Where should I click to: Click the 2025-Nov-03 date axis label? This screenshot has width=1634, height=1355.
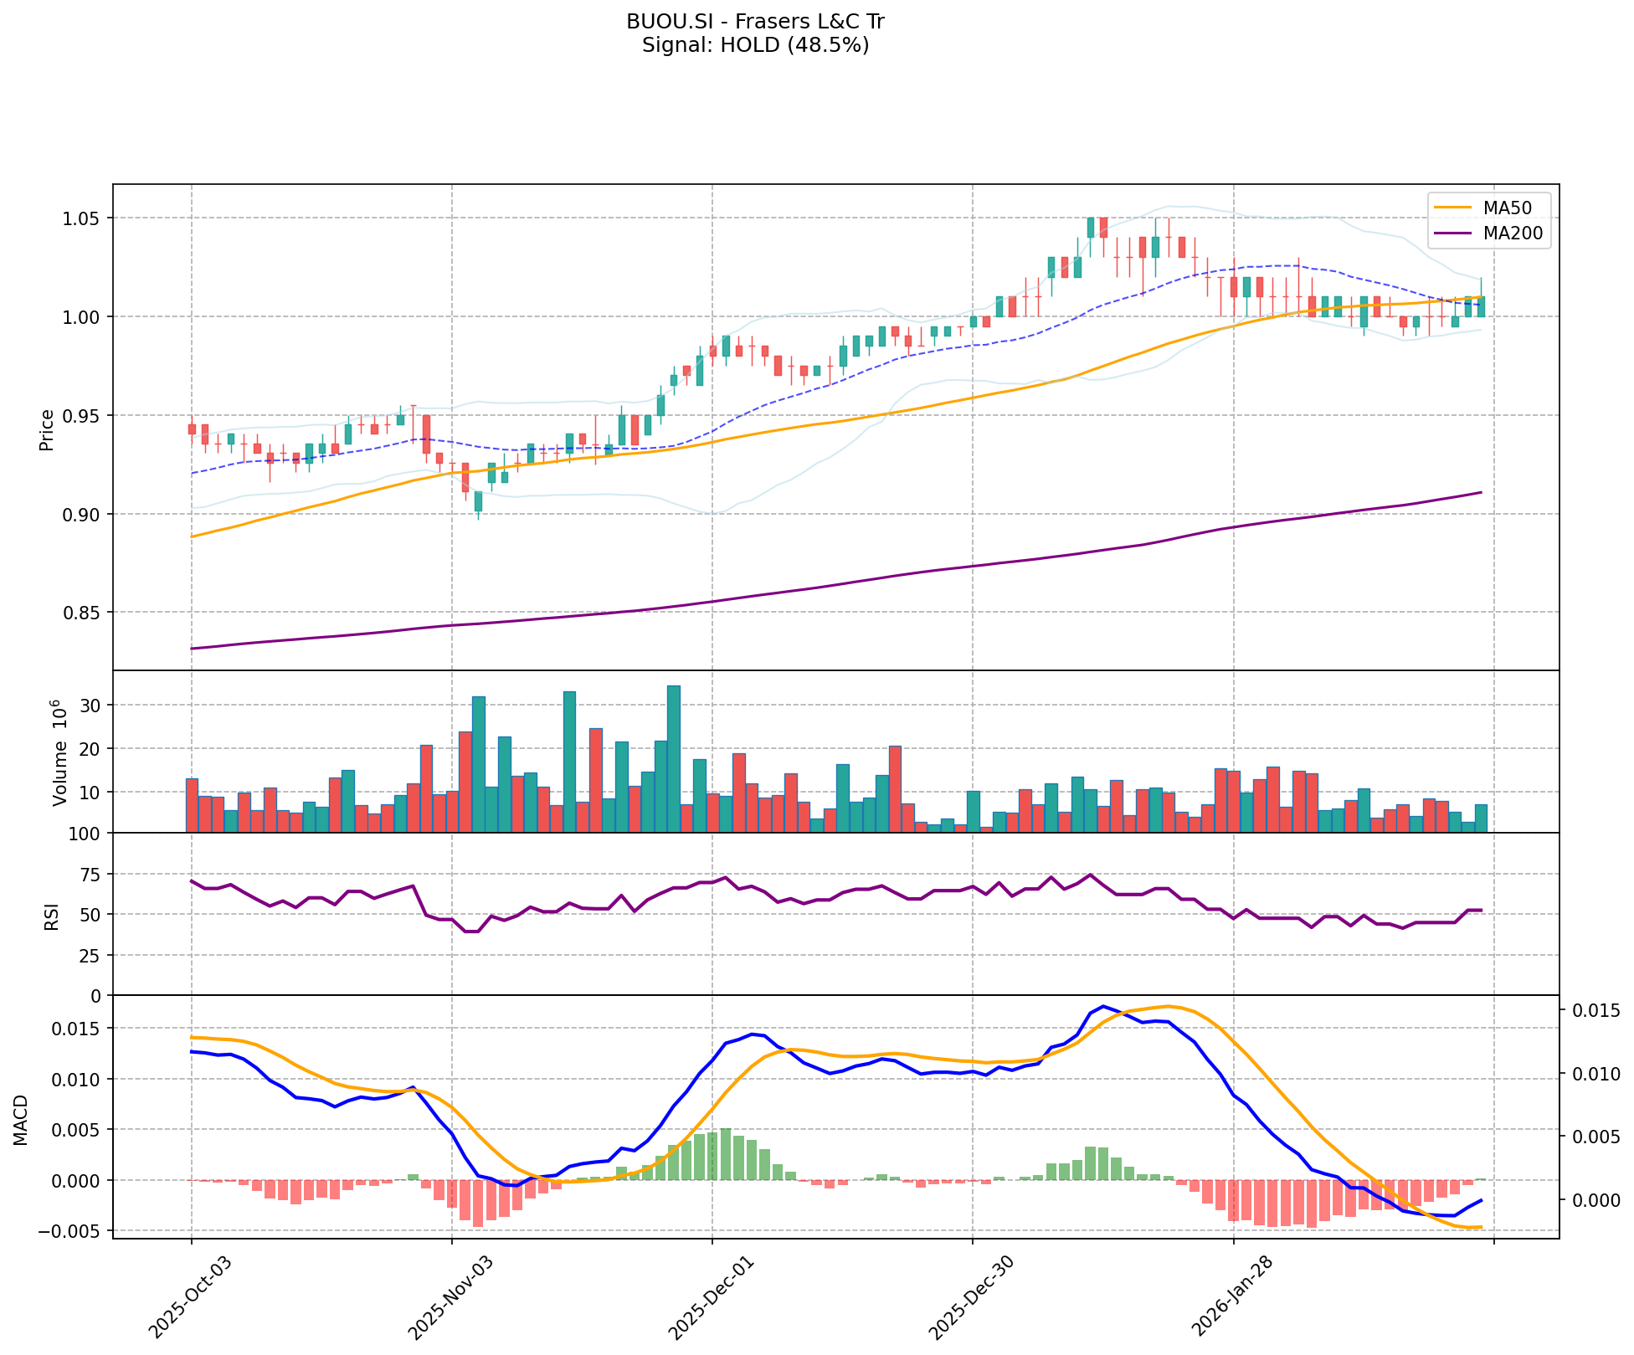coord(450,1297)
